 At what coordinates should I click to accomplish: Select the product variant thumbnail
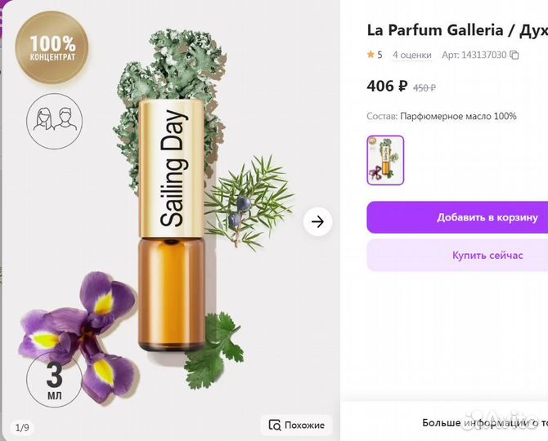pyautogui.click(x=385, y=160)
